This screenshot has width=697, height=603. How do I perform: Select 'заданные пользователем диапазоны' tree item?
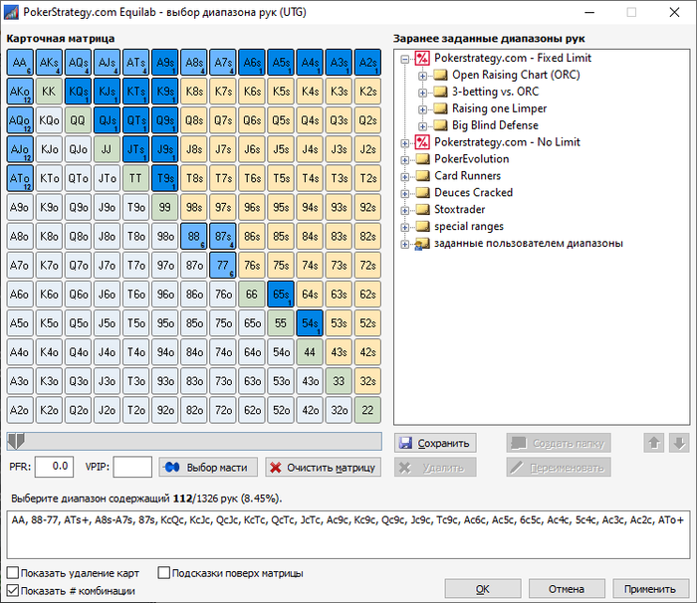click(x=528, y=244)
